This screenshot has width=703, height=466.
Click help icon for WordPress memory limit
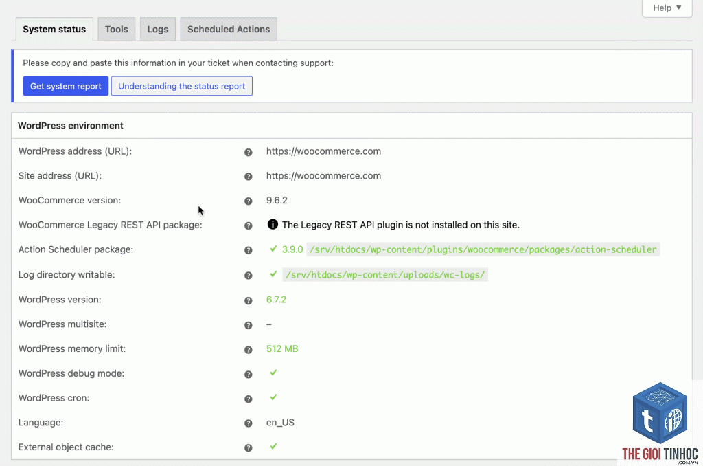[x=248, y=350]
